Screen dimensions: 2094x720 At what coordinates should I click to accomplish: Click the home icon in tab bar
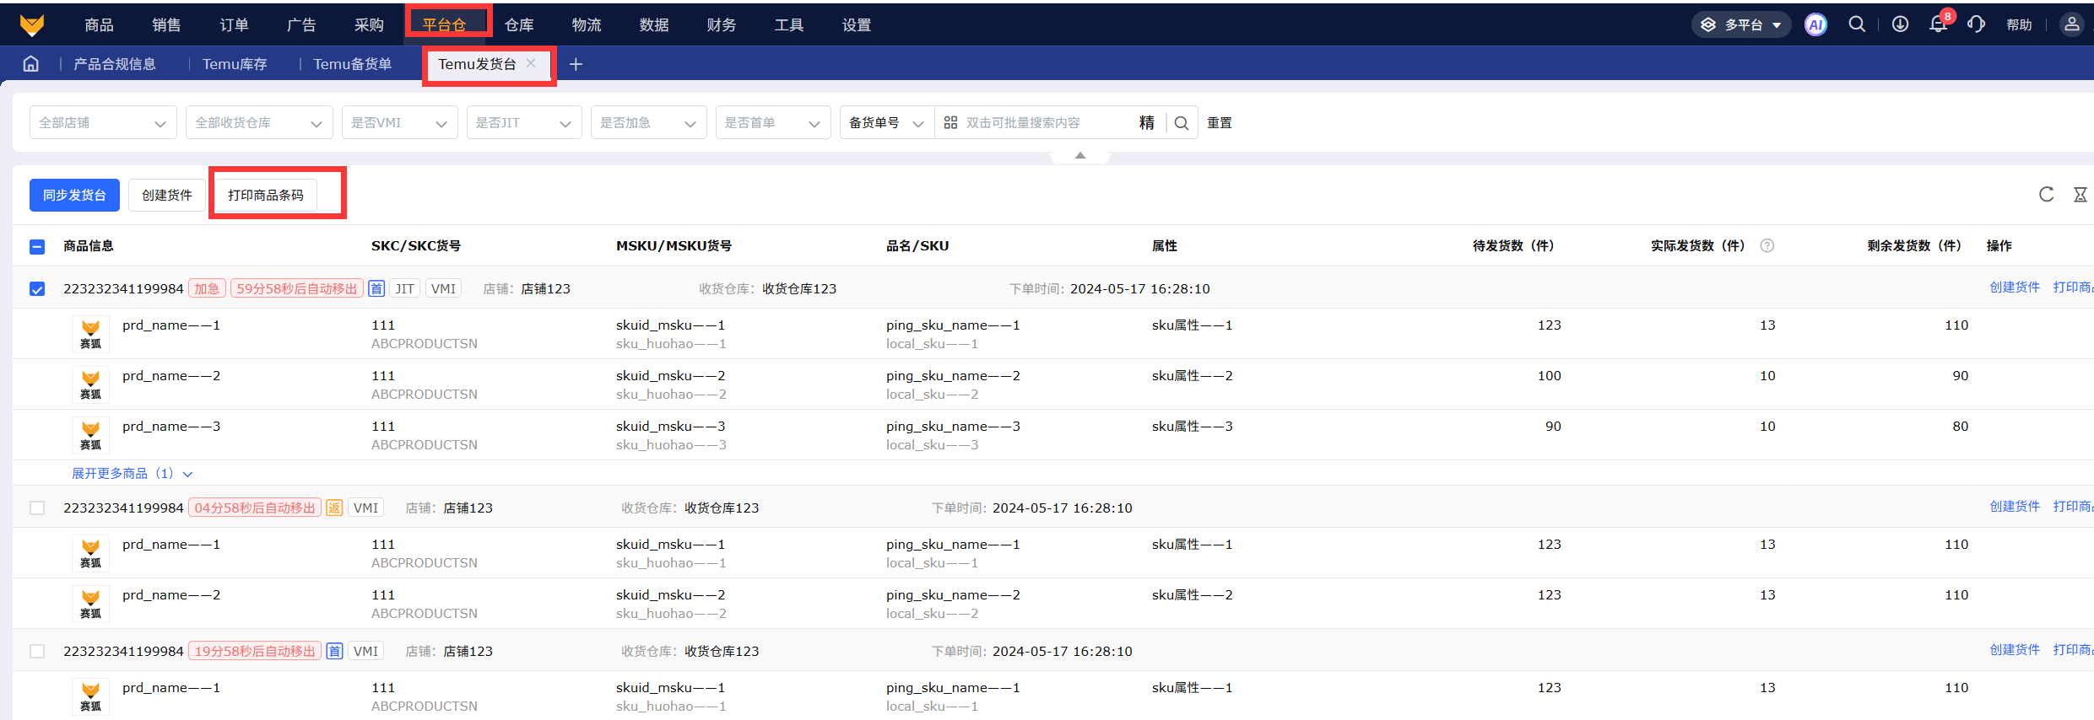[x=31, y=64]
